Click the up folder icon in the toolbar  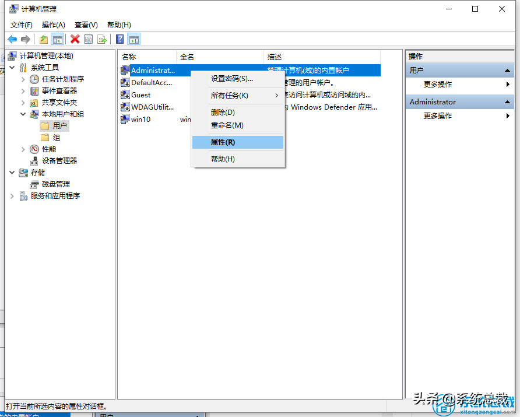(x=43, y=38)
